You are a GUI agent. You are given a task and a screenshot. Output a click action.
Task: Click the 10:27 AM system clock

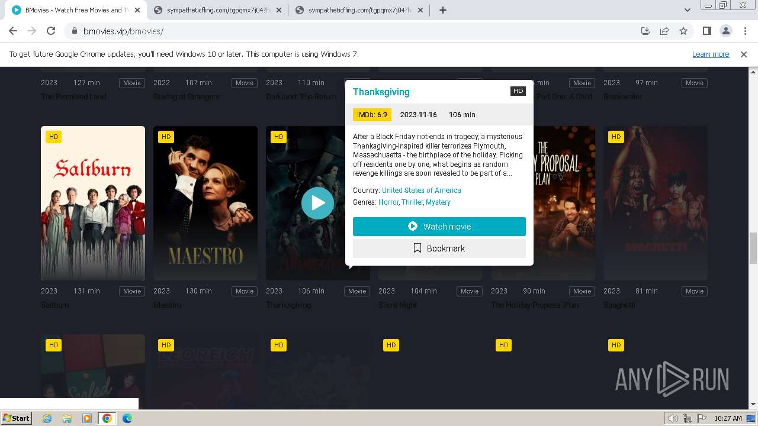pyautogui.click(x=728, y=418)
